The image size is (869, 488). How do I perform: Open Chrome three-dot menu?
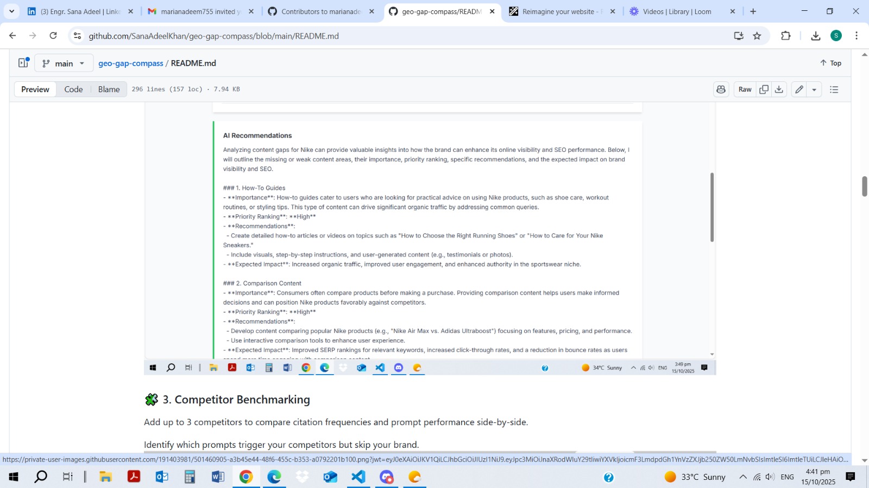coord(857,36)
